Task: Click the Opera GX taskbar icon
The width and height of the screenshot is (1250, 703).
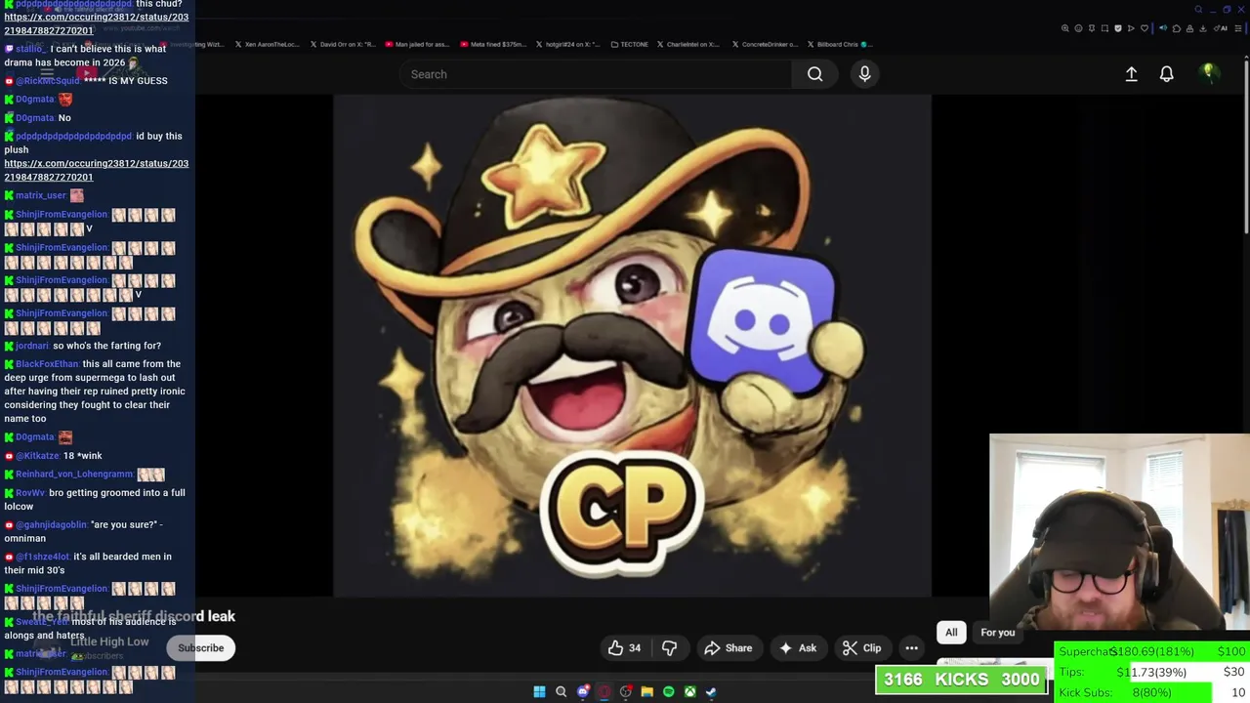Action: [604, 691]
